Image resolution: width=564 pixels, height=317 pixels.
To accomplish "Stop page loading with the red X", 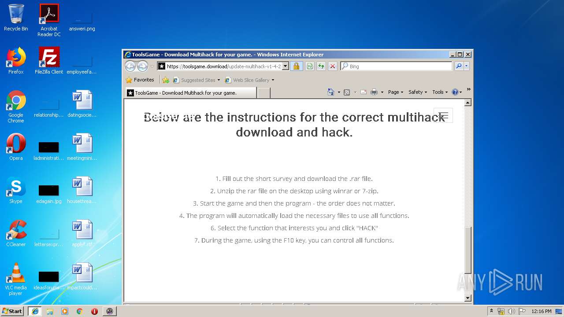I will tap(333, 66).
